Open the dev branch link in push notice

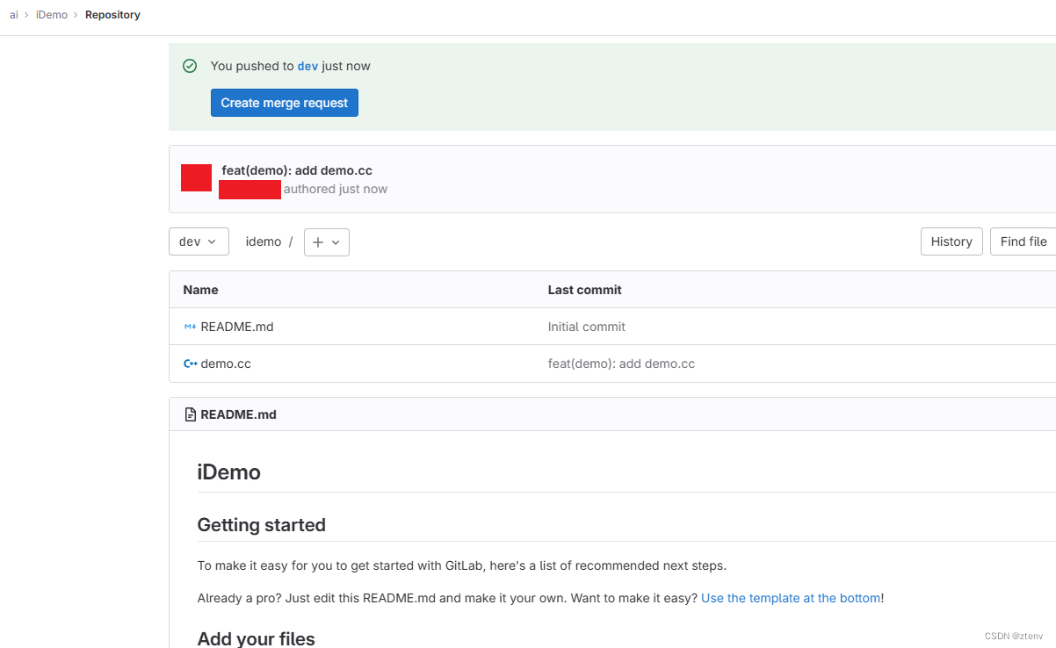tap(307, 66)
